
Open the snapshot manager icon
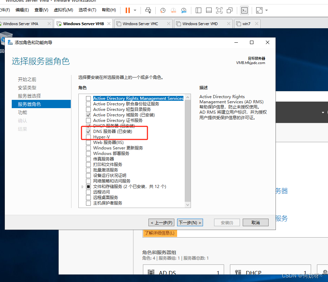click(184, 10)
